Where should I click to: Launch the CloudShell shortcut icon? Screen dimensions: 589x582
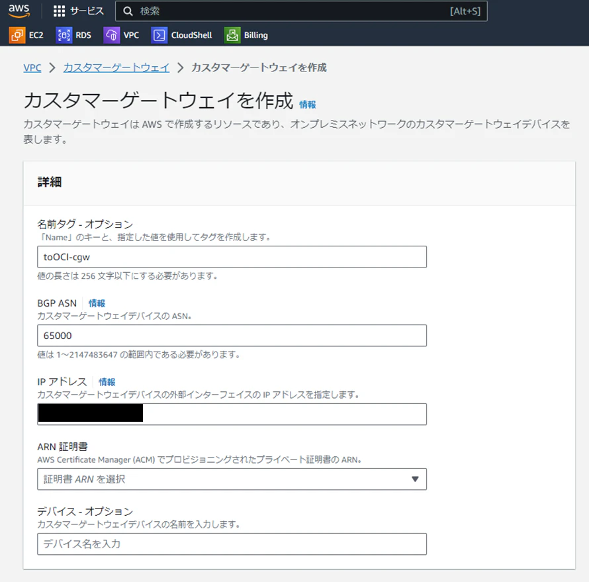pos(159,35)
